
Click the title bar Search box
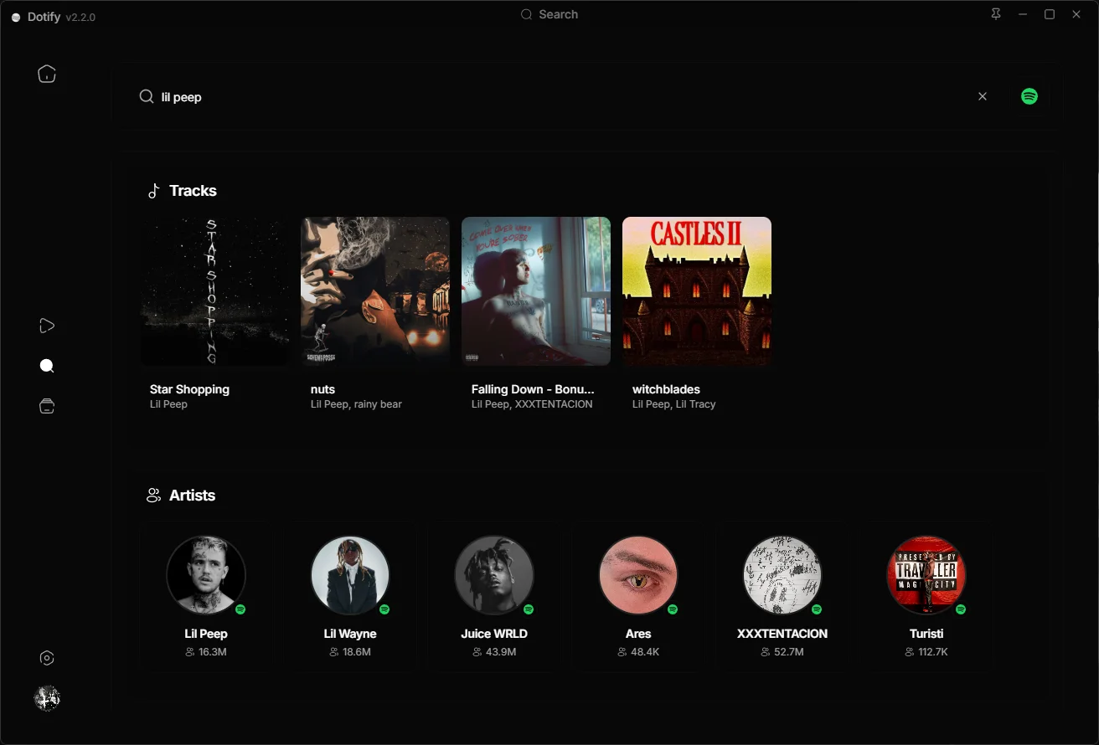coord(549,14)
